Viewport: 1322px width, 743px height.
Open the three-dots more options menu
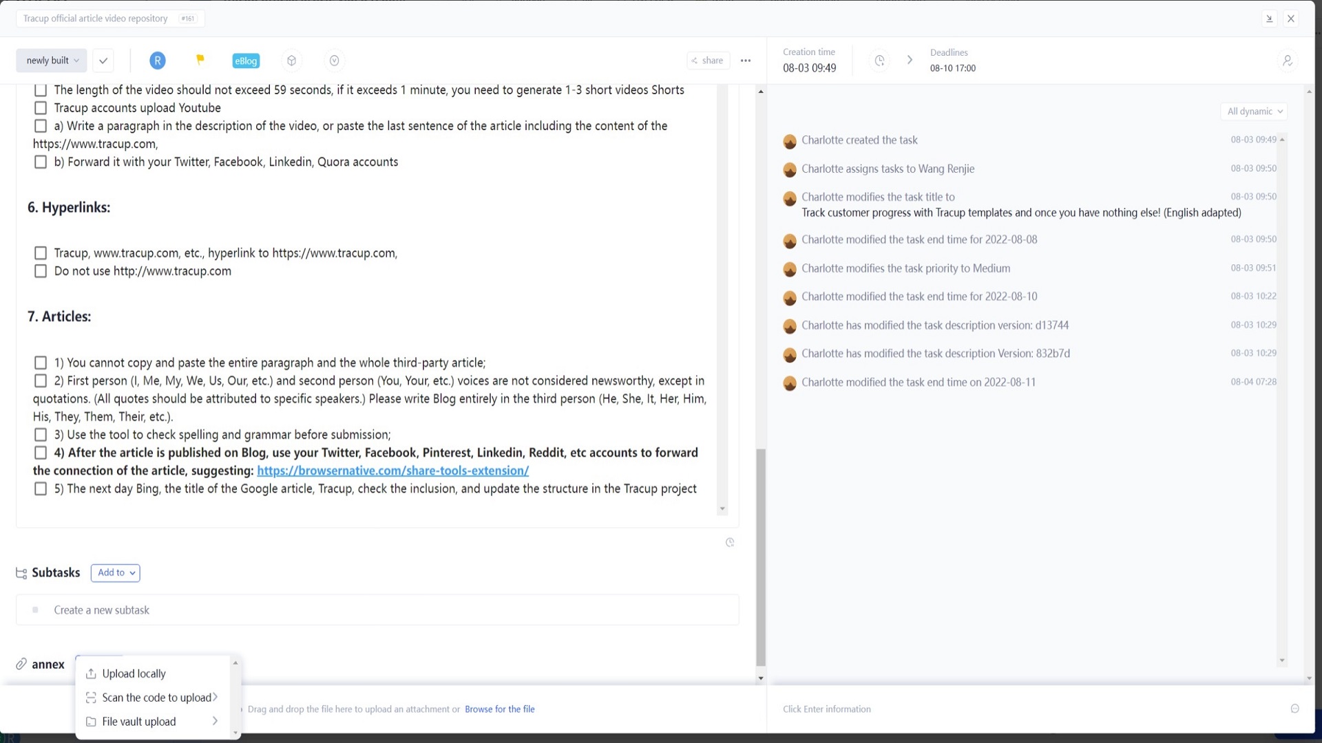click(x=746, y=61)
